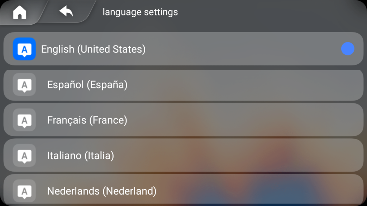Return to previous screen with back arrow
Viewport: 367px width, 206px height.
click(x=66, y=11)
